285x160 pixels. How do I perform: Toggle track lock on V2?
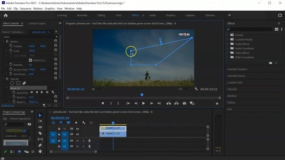tap(59, 129)
